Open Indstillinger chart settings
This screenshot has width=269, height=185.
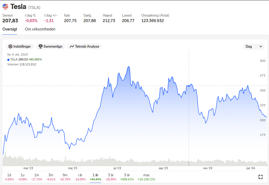point(20,47)
